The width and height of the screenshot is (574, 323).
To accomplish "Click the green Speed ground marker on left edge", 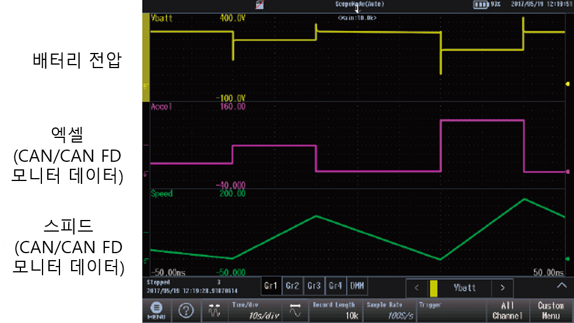I will [146, 261].
